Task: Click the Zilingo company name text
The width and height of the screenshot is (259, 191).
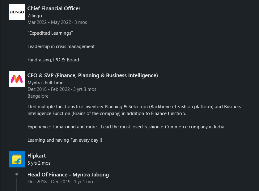Action: [35, 16]
